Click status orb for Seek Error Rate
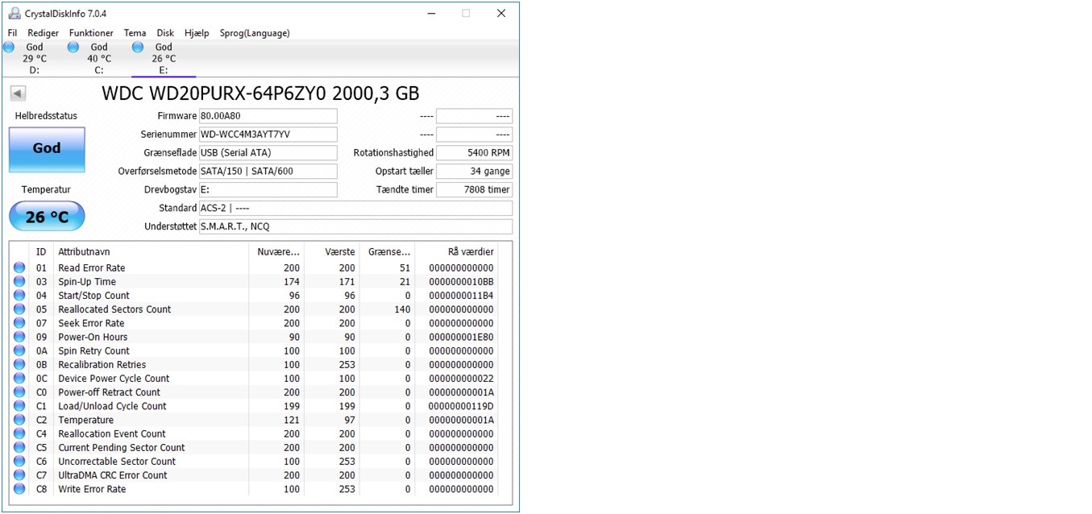Screen dimensions: 1092x514 point(19,323)
